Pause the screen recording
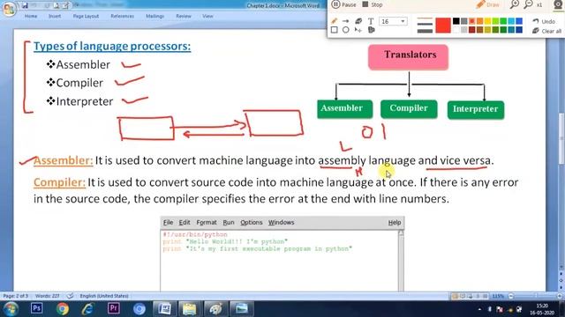The height and width of the screenshot is (317, 565). coord(343,4)
